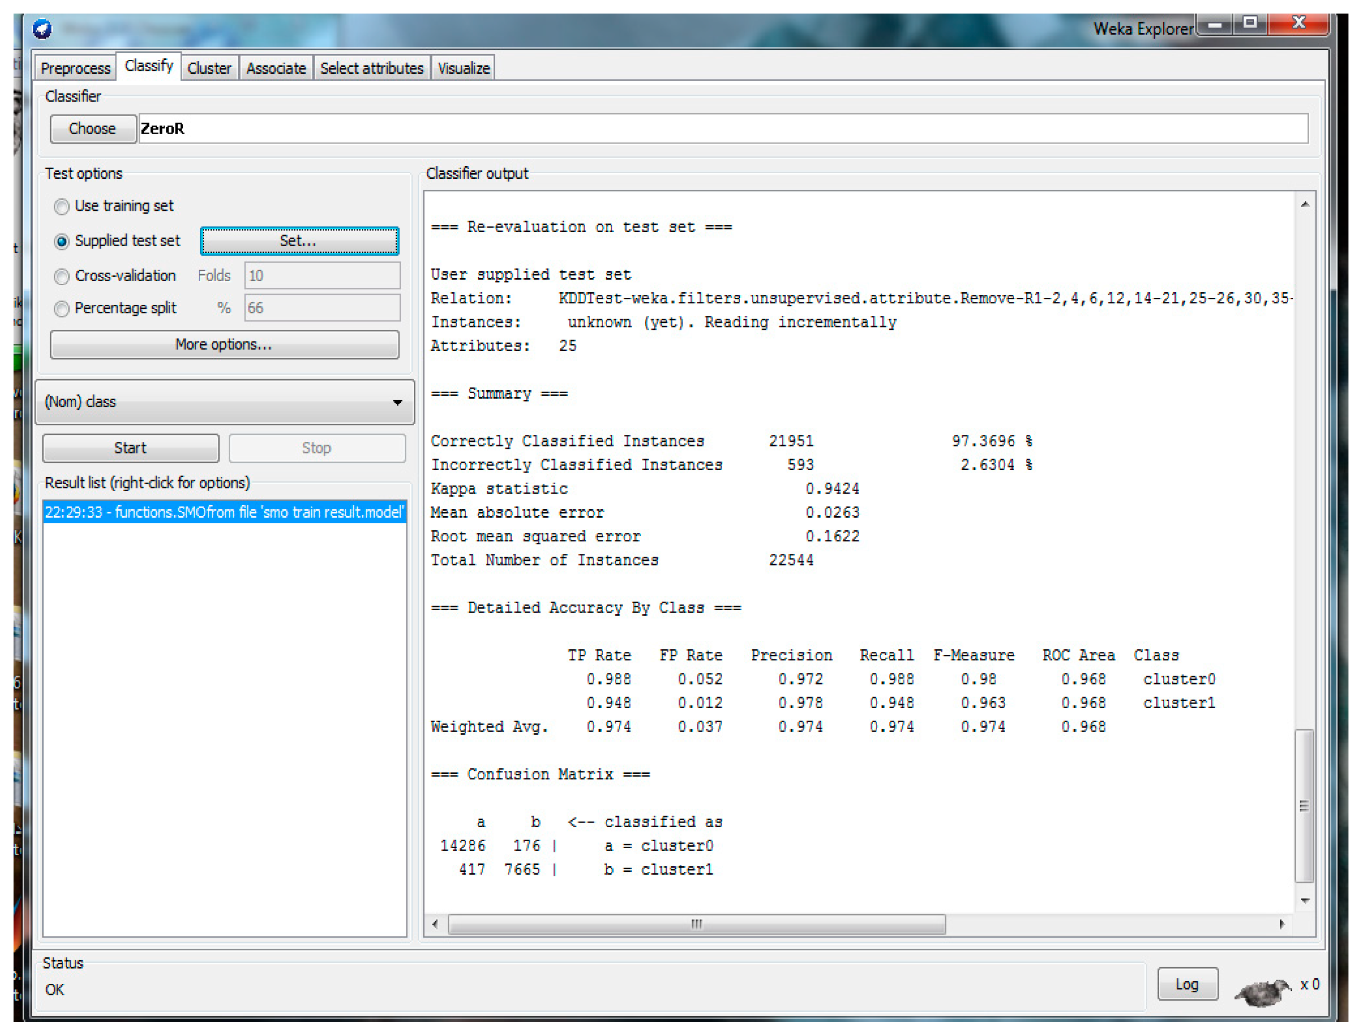Click the horizontal scrollbar thumb in output
Viewport: 1358px width, 1032px height.
(x=696, y=924)
